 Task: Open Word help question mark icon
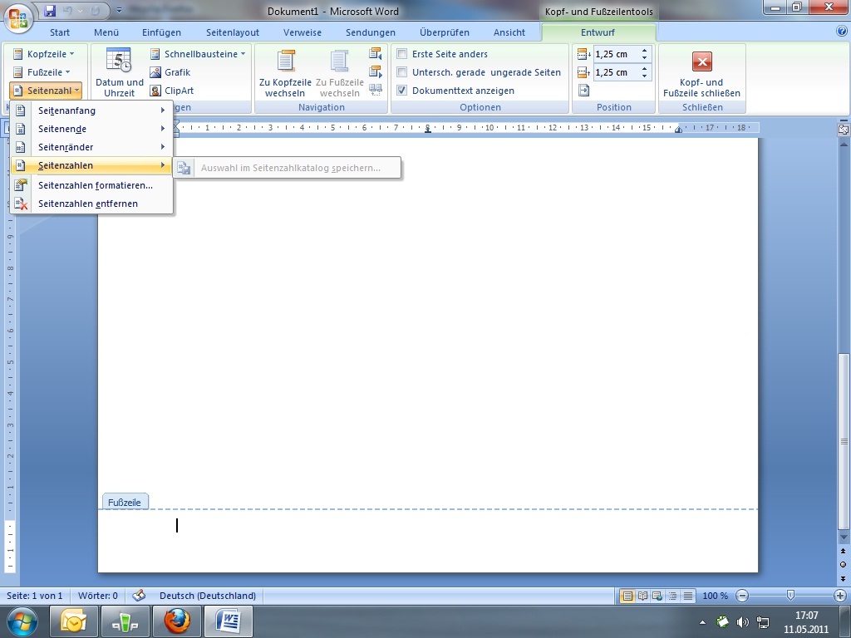[x=842, y=32]
